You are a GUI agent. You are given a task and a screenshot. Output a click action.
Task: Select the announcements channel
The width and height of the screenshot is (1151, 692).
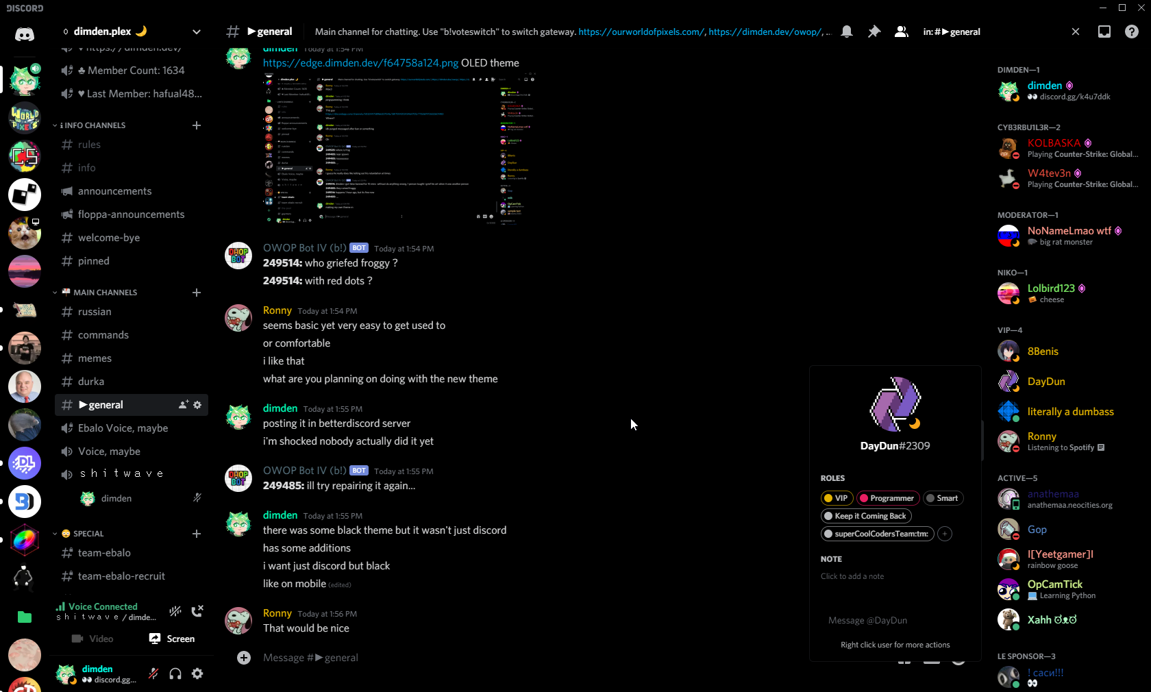[x=132, y=191]
